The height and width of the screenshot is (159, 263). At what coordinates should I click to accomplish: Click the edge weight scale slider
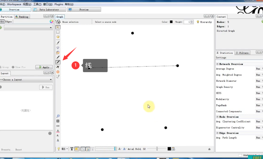click(x=106, y=149)
